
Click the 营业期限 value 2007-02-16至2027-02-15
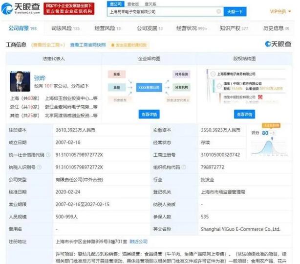[x=83, y=204]
